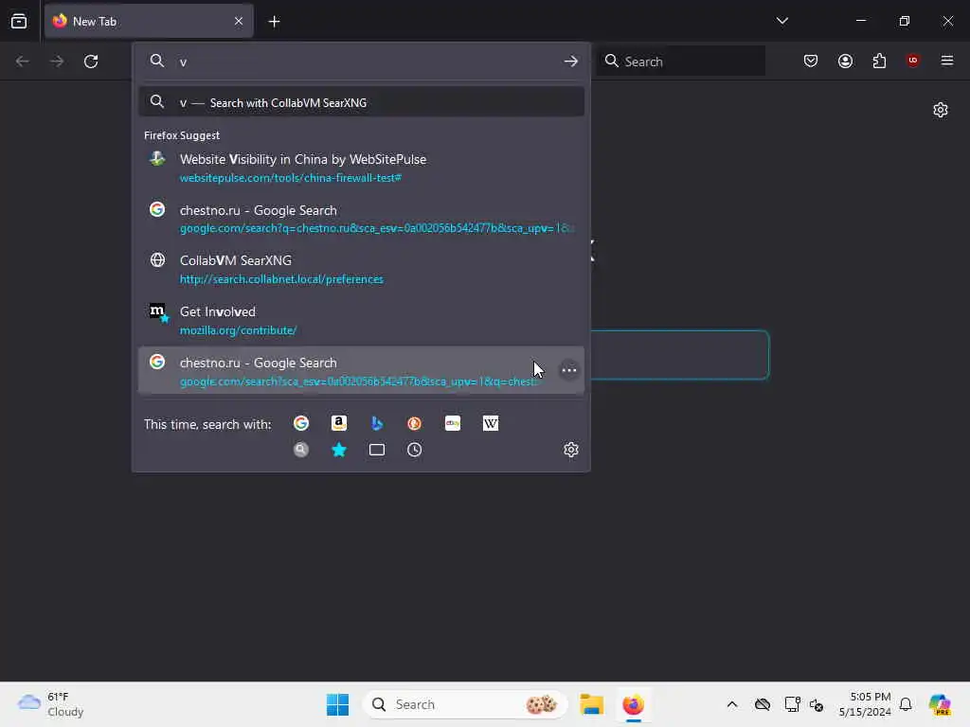Reload the current page

(x=91, y=62)
